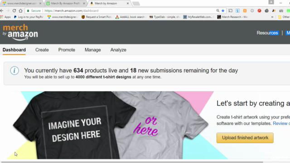The image size is (290, 163).
Task: Open the Create navigation tab
Action: pos(42,50)
